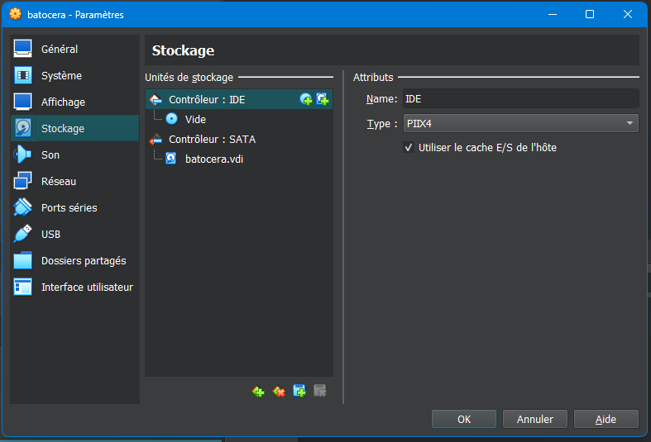The height and width of the screenshot is (442, 651).
Task: Click the empty optical disc icon
Action: coord(171,119)
